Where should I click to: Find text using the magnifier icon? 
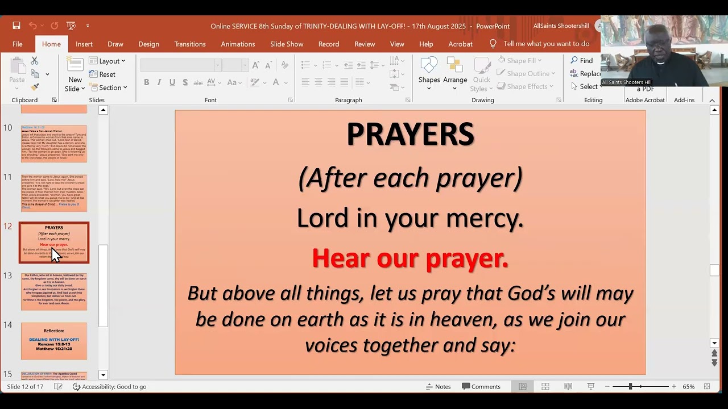click(581, 61)
